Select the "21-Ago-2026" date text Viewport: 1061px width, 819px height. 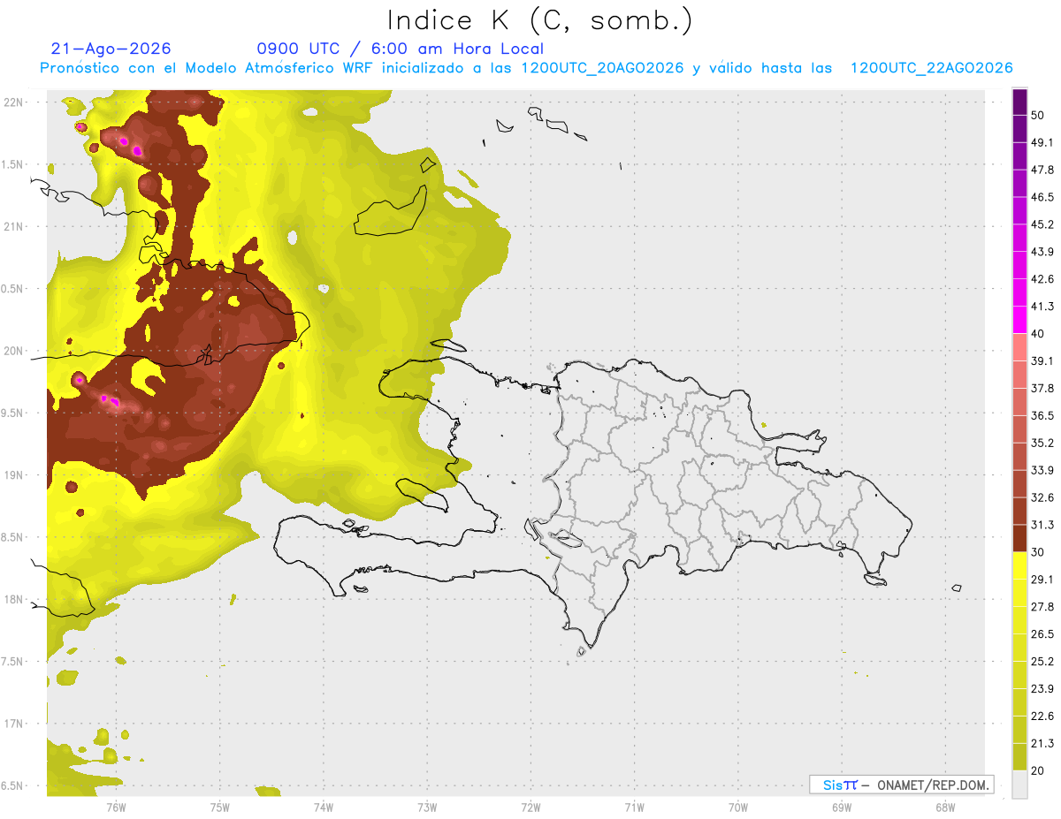point(111,49)
